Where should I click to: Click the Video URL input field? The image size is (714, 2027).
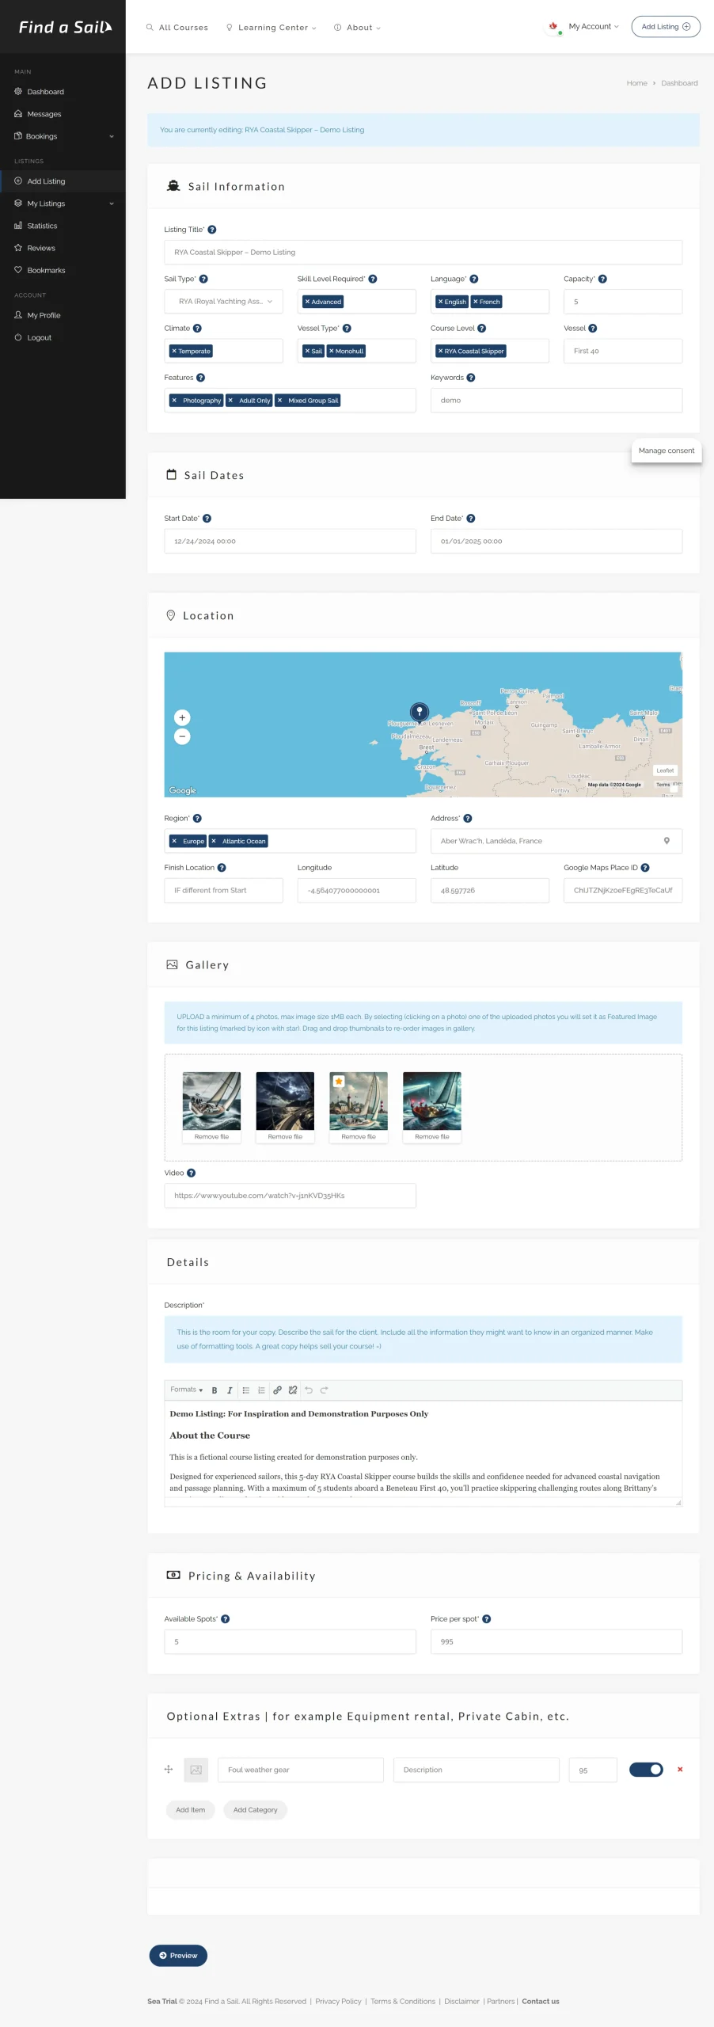tap(290, 1196)
